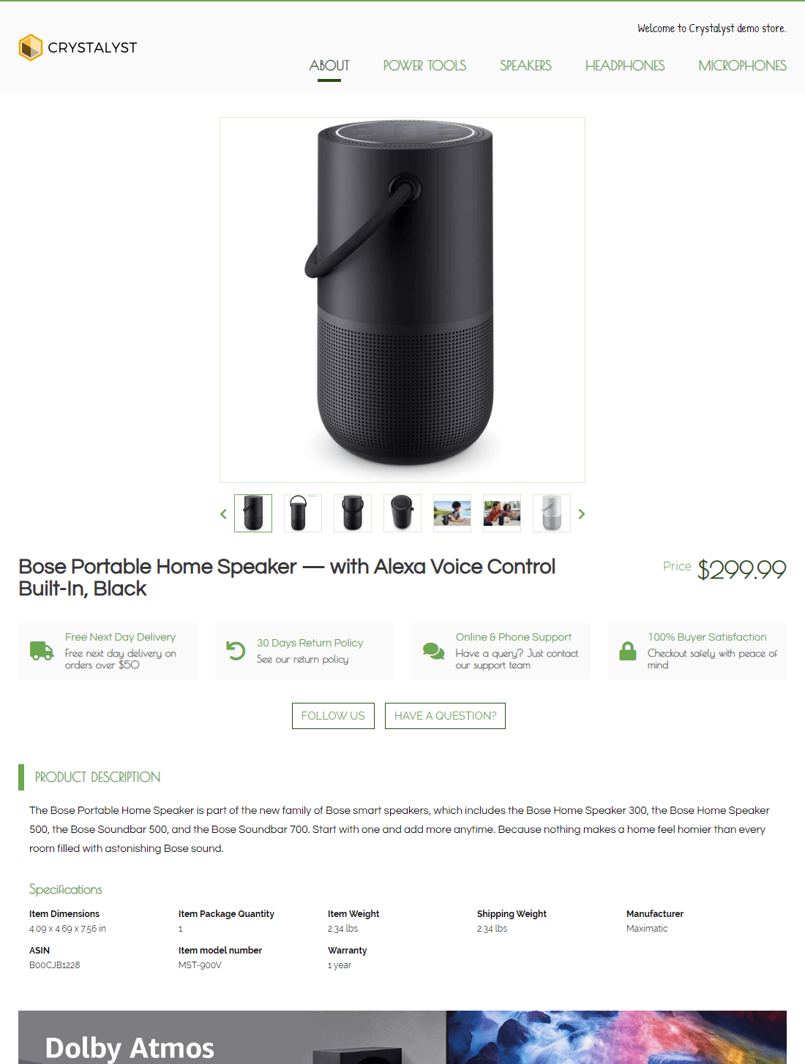Go to the Speakers category
The image size is (805, 1064).
525,66
